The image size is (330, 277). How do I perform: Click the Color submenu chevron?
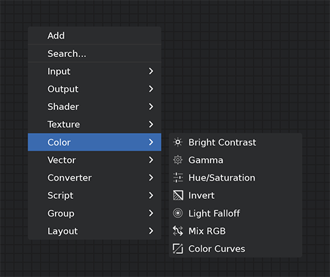pos(151,142)
